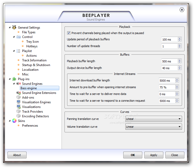Close the settings dialog with the X icon
194x168 pixels.
point(182,10)
